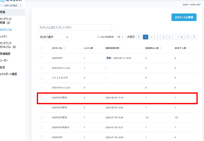Click the date 2026-07-29 16:39
This screenshot has width=204, height=141.
[114, 118]
